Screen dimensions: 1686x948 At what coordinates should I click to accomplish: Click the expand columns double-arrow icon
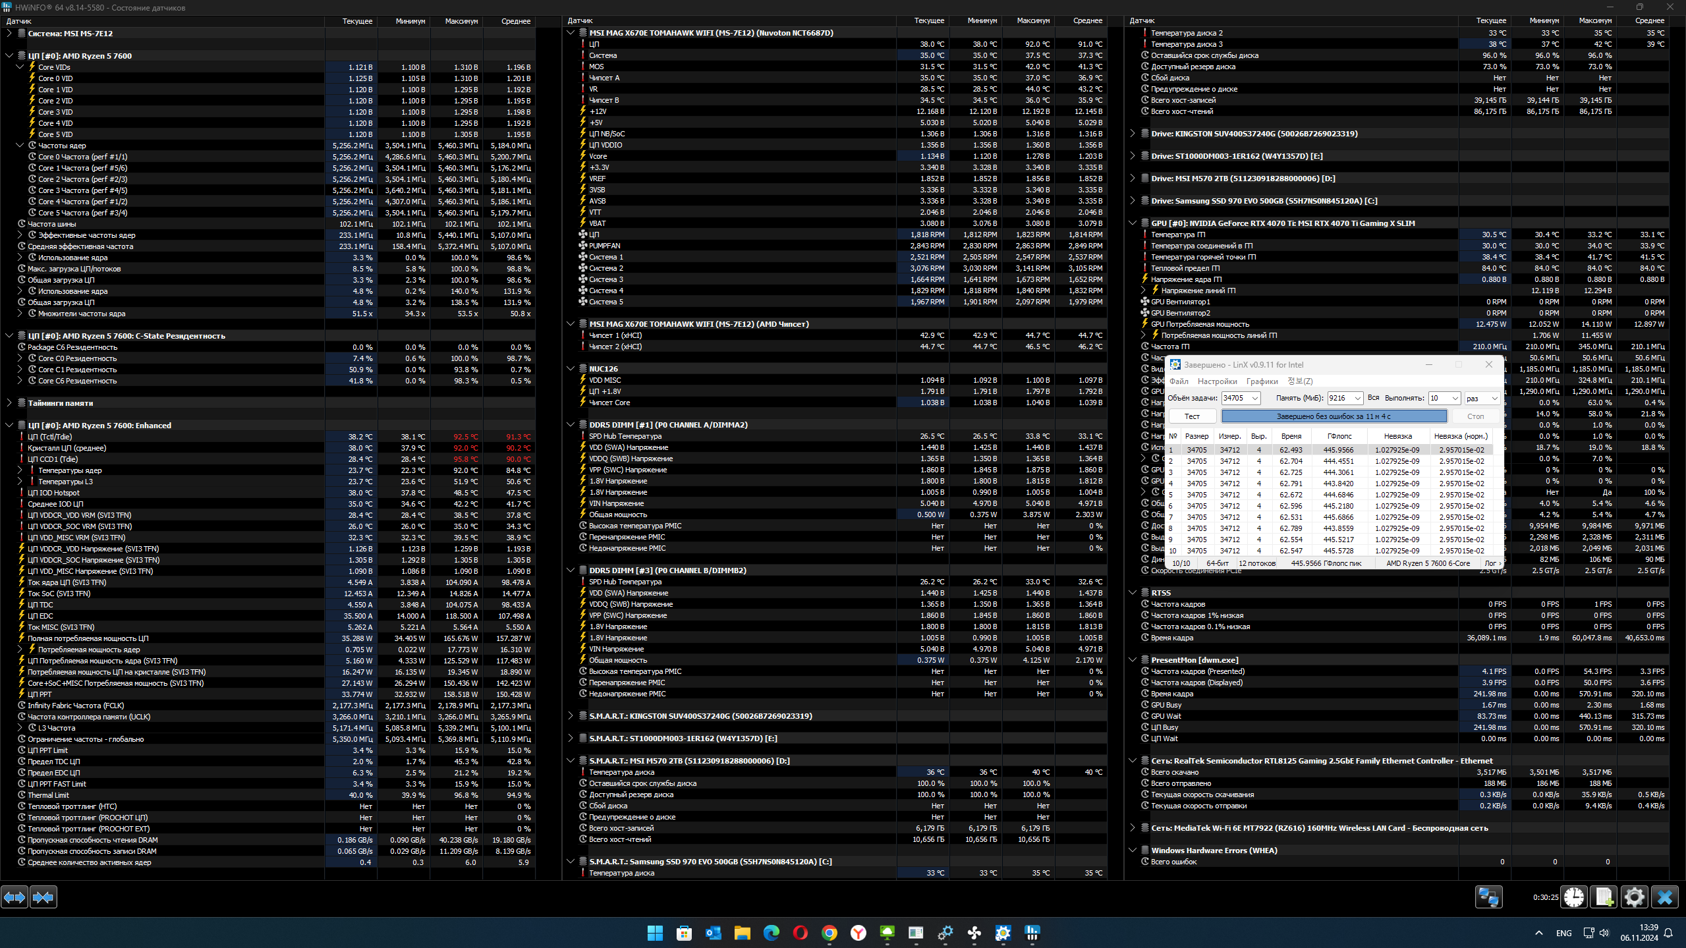coord(14,897)
